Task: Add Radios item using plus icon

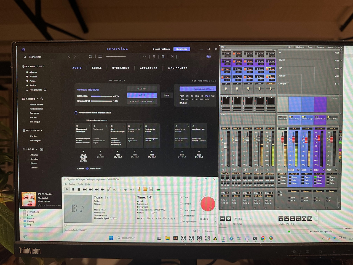Action: [42, 99]
